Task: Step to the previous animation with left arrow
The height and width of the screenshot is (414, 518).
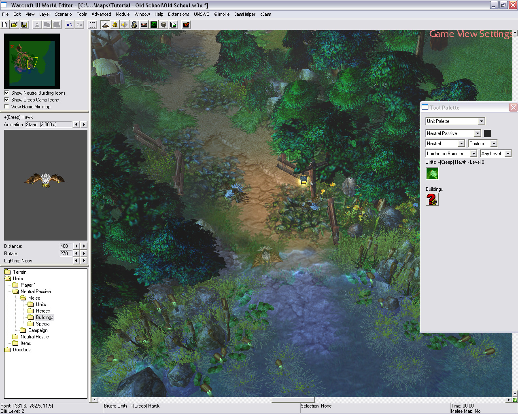Action: point(76,125)
